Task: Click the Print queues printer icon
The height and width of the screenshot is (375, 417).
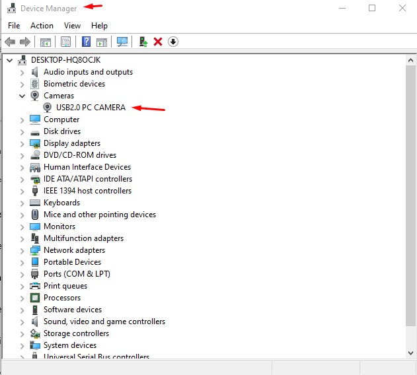Action: 35,286
